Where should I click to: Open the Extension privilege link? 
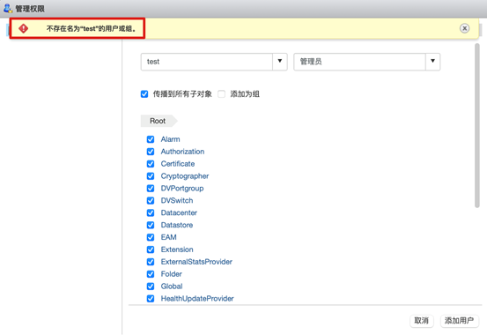177,249
